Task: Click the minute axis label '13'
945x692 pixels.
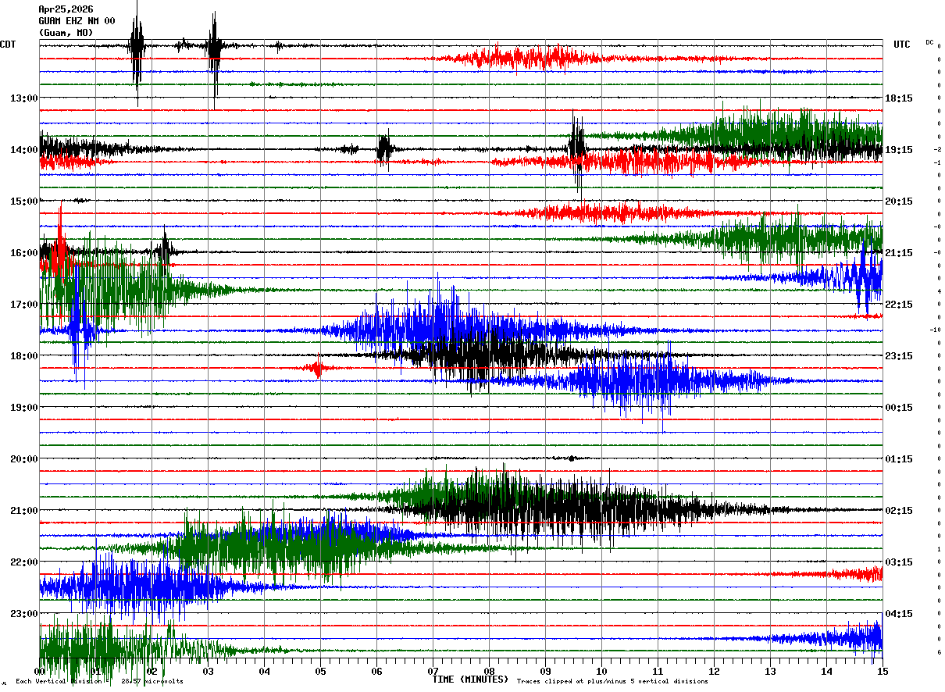Action: pos(771,672)
